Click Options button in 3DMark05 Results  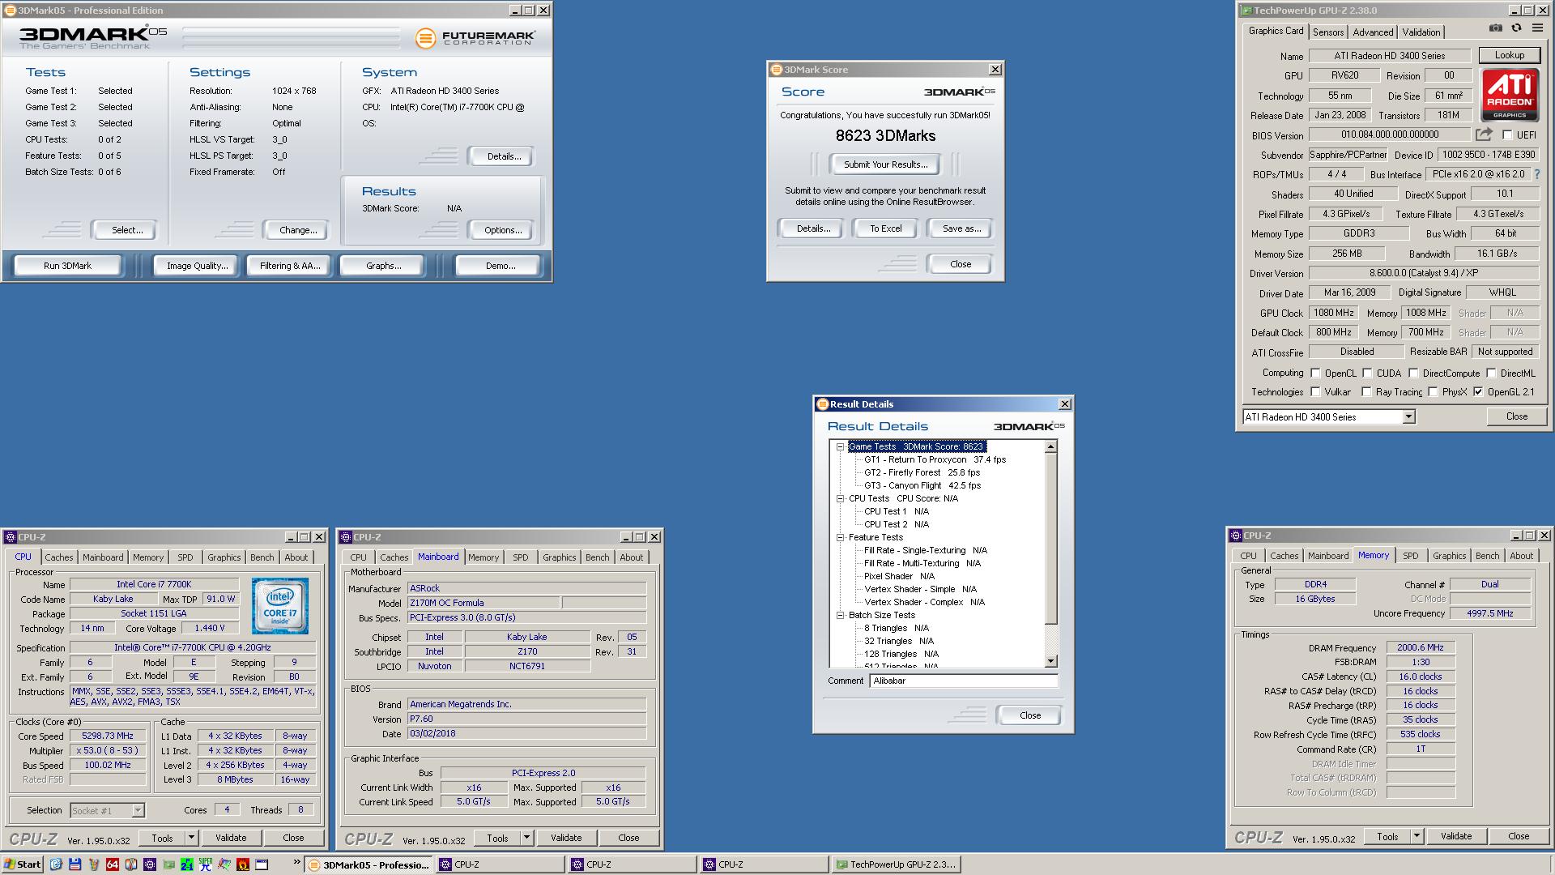pyautogui.click(x=502, y=230)
